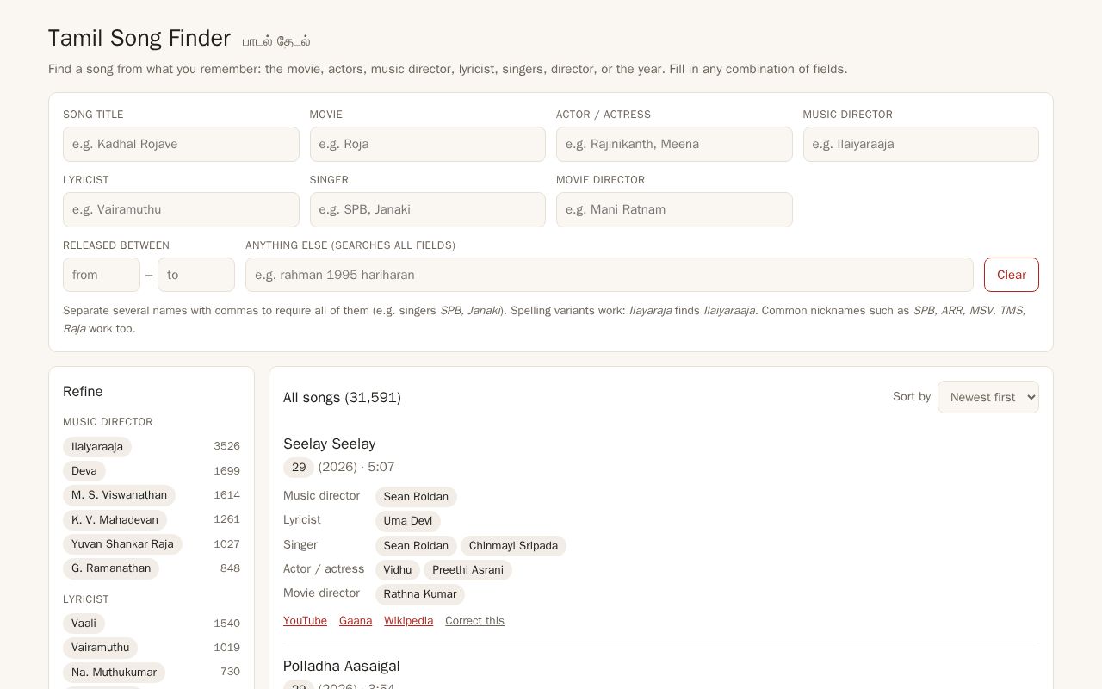1102x689 pixels.
Task: Clear all search fields
Action: coord(1012,275)
